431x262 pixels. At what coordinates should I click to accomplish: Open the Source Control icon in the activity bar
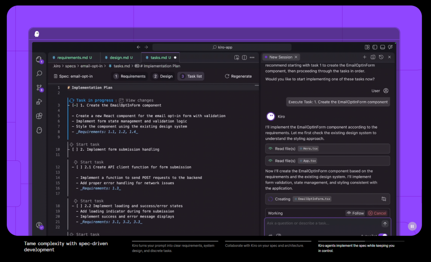click(39, 88)
